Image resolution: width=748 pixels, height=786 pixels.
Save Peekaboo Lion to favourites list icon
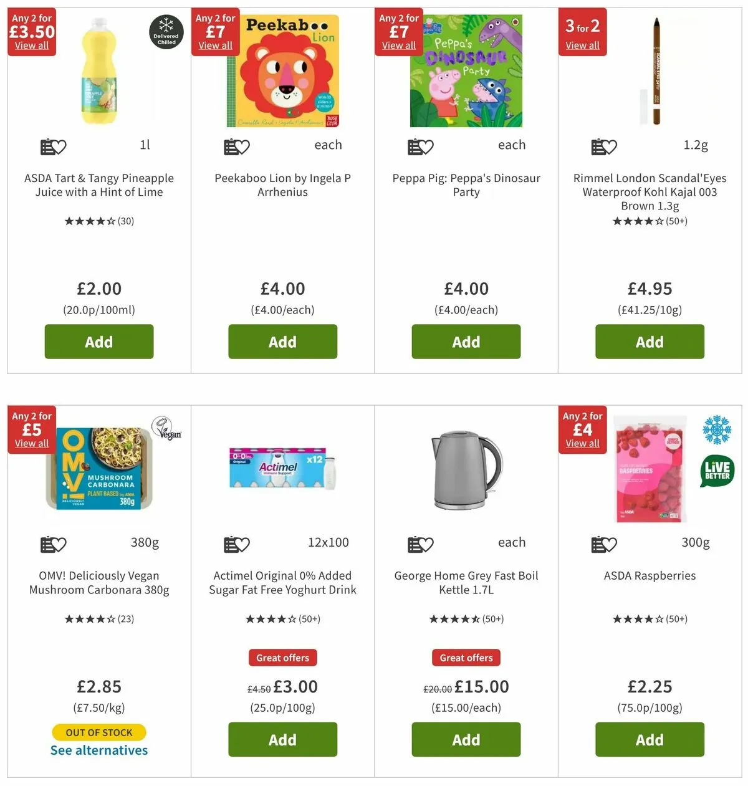tap(237, 147)
